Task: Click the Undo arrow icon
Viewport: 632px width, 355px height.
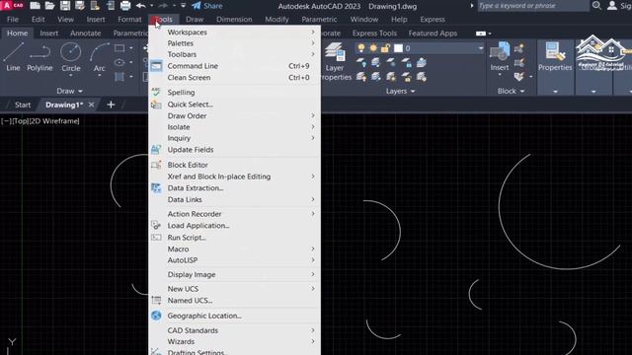Action: (x=140, y=6)
